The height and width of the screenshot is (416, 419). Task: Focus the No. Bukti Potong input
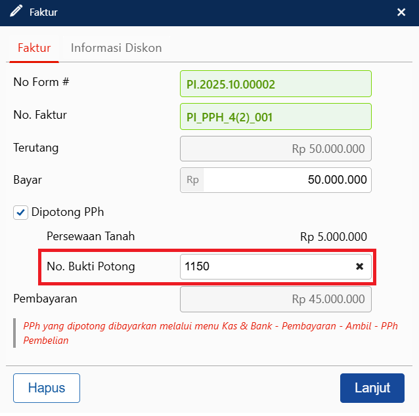[x=266, y=266]
